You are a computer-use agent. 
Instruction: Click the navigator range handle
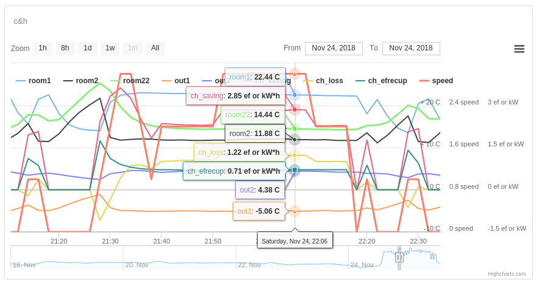(399, 257)
